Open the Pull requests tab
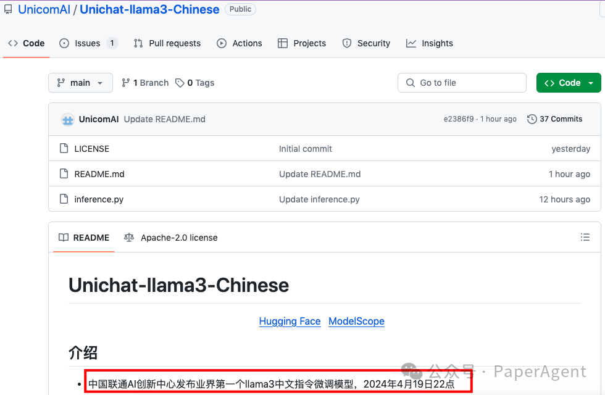Image resolution: width=605 pixels, height=395 pixels. pos(167,43)
